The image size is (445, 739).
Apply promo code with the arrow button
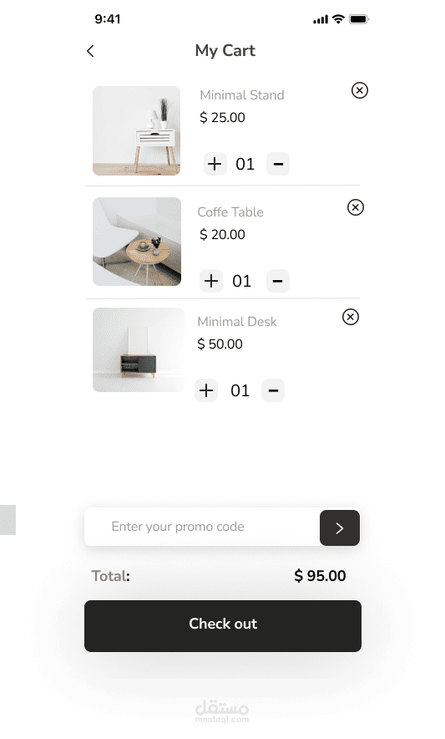340,527
